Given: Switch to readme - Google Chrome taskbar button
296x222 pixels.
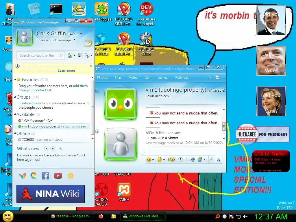Looking at the screenshot, I should pos(71,216).
